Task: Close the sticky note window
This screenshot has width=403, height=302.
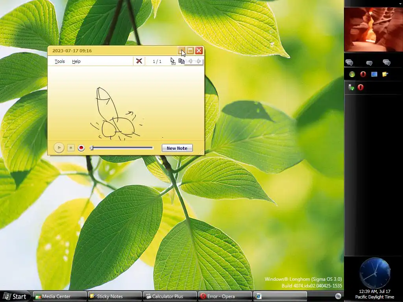Action: click(x=199, y=51)
